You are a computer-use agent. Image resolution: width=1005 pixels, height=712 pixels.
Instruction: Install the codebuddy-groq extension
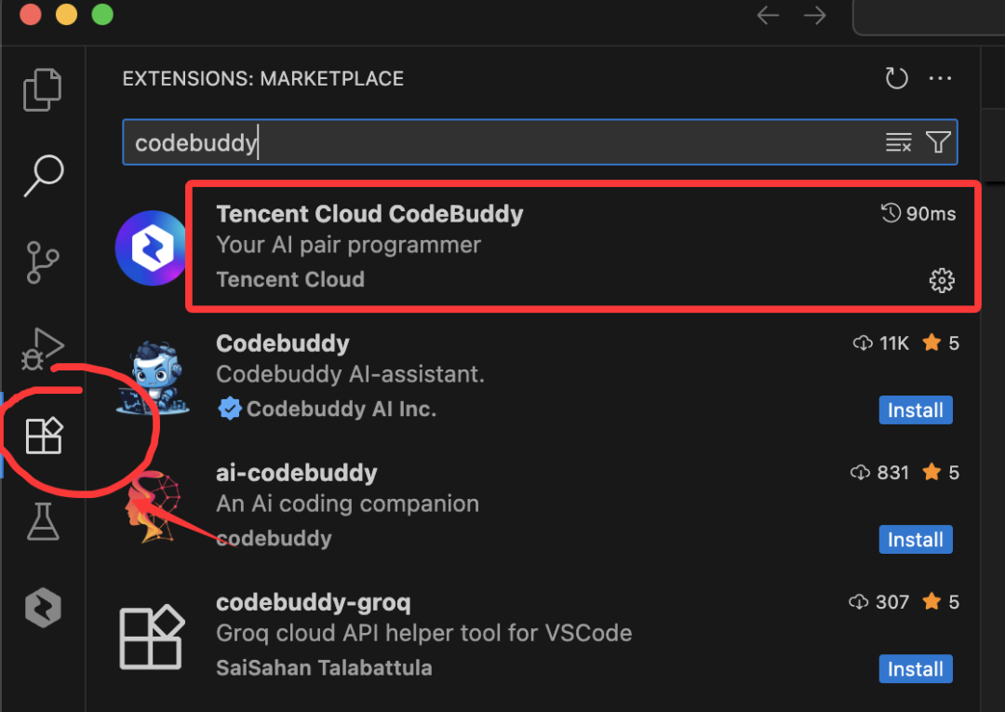[916, 669]
